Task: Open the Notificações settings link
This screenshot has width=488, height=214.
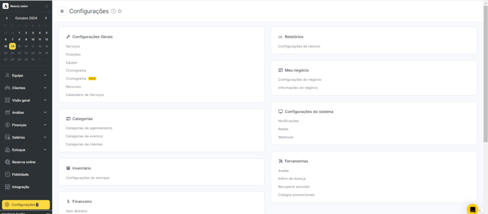Action: click(288, 121)
